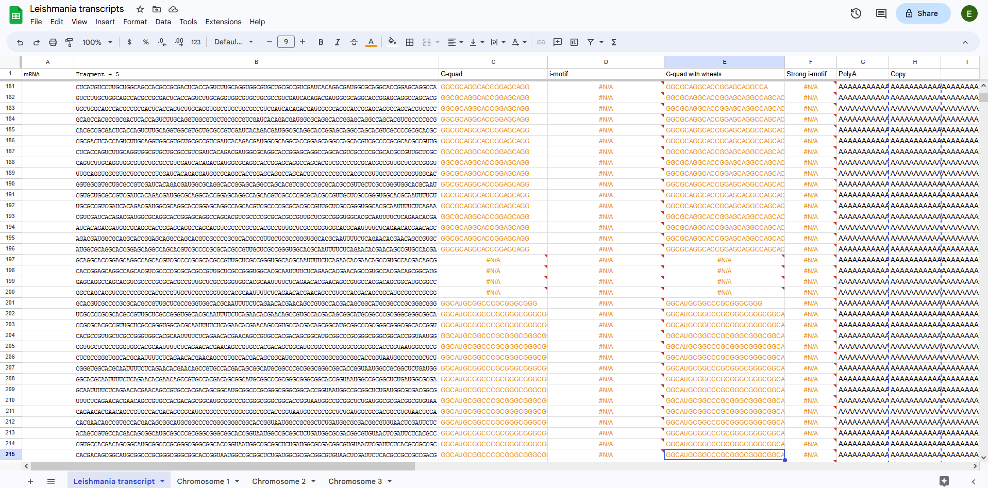Open Chromosome 1 sheet tab dropdown arrow

[x=237, y=481]
